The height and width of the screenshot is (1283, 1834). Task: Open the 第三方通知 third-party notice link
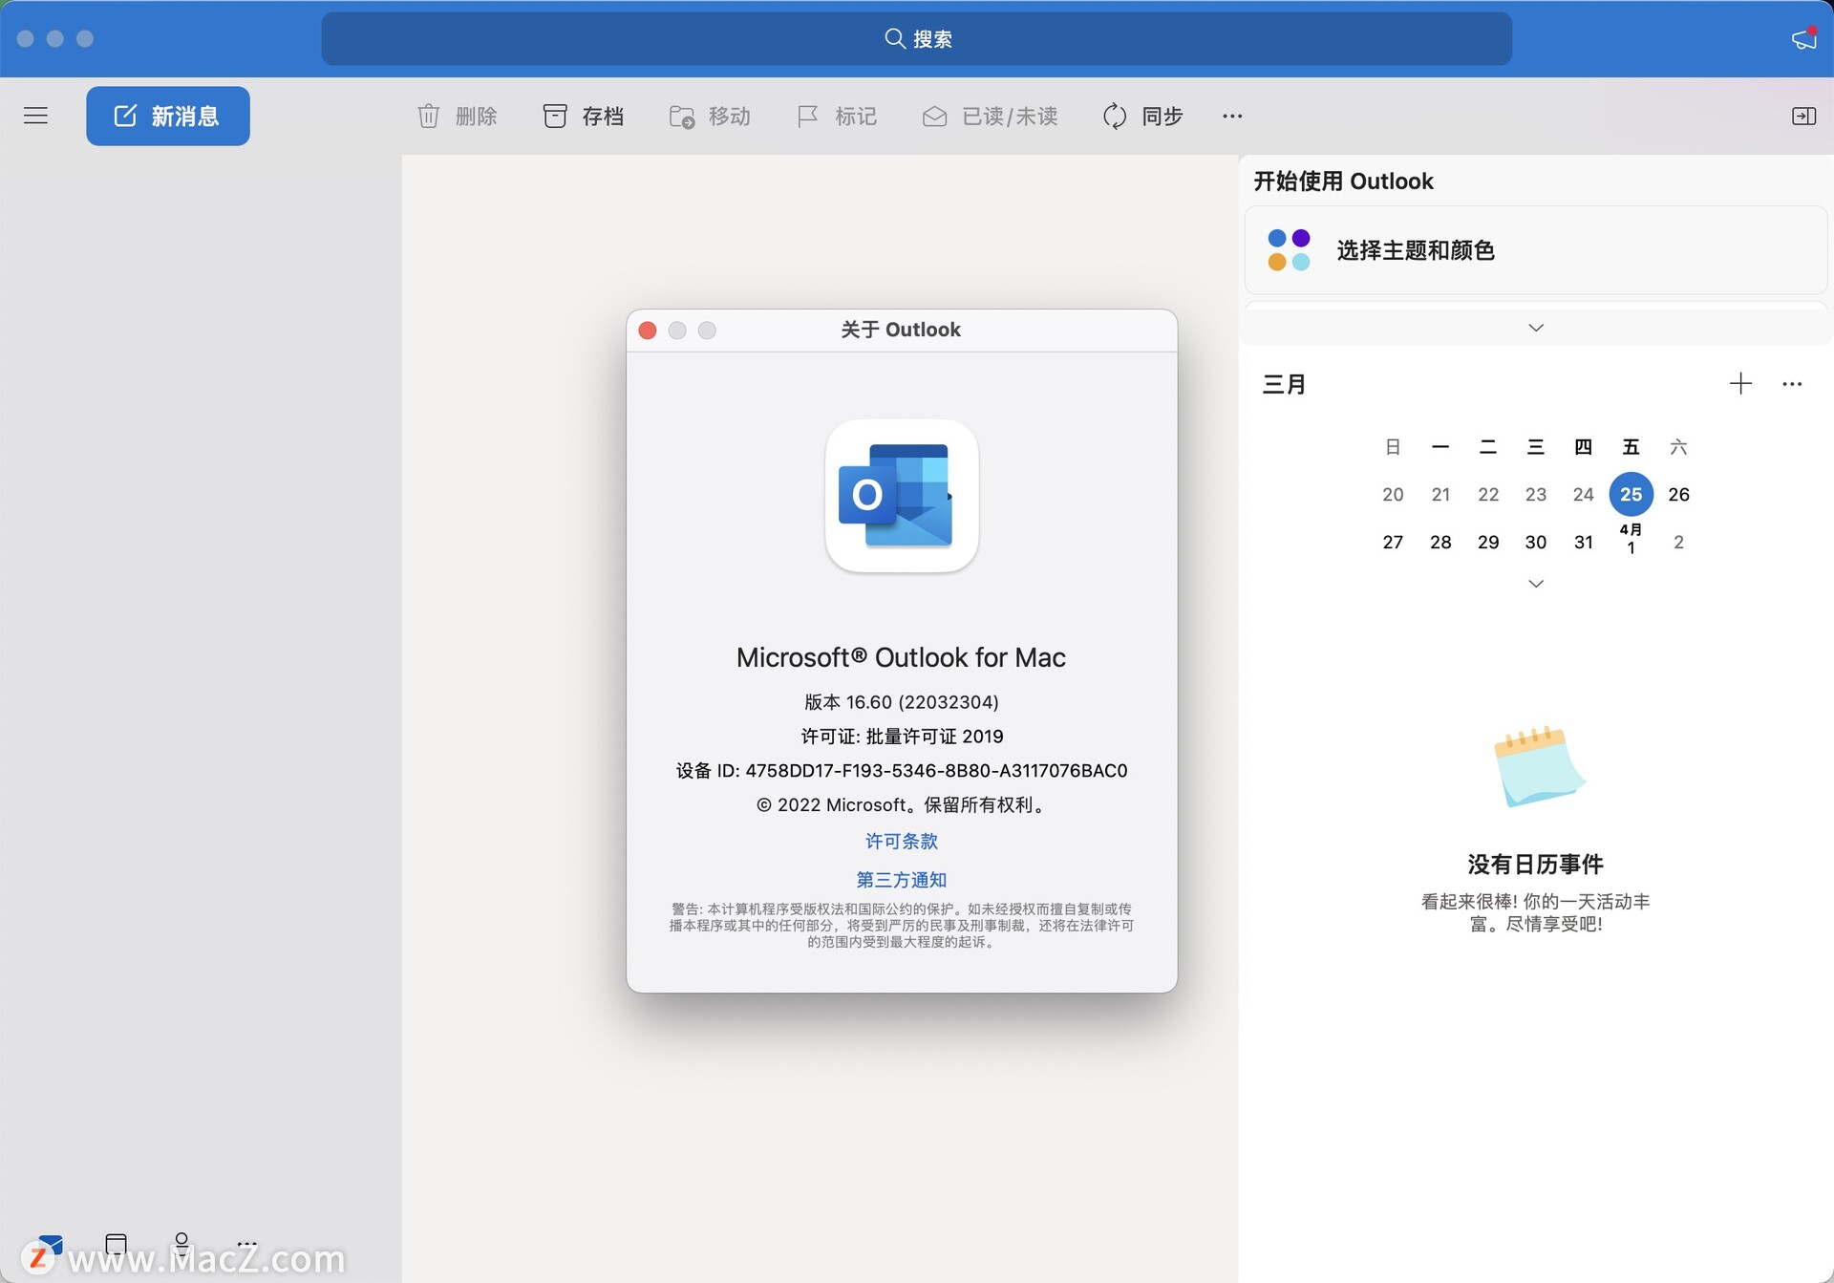click(902, 879)
